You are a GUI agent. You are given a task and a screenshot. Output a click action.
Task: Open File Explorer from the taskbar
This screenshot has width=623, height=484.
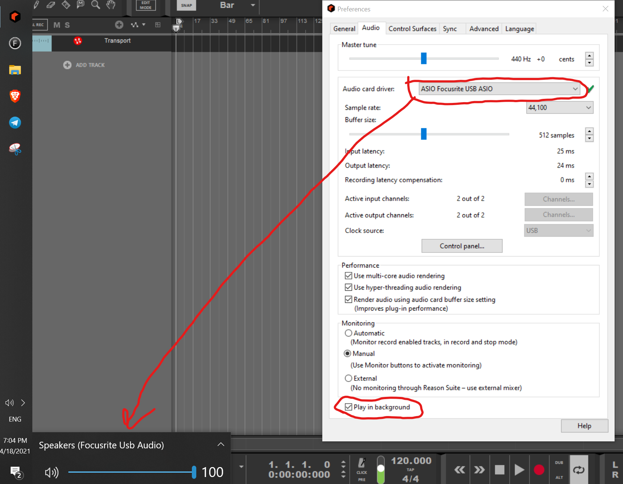(x=15, y=70)
